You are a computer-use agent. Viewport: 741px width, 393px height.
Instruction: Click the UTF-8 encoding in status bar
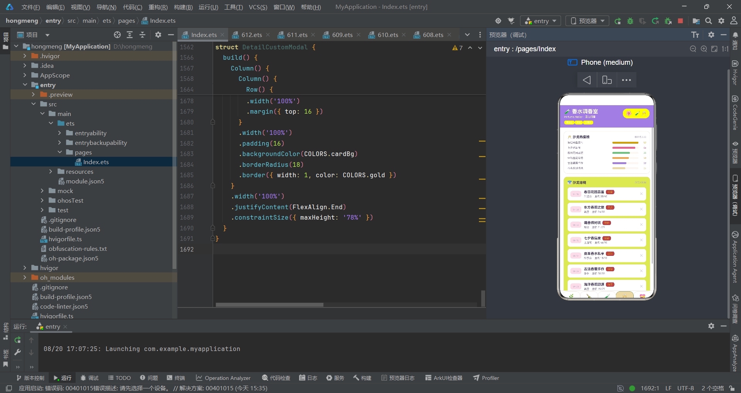pos(685,388)
